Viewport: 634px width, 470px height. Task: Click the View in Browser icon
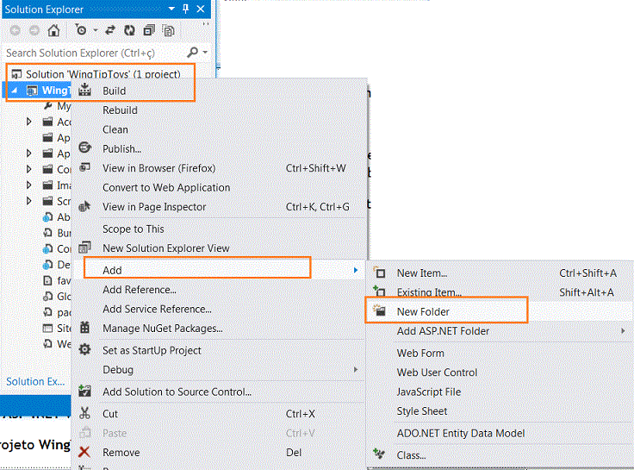pyautogui.click(x=84, y=166)
